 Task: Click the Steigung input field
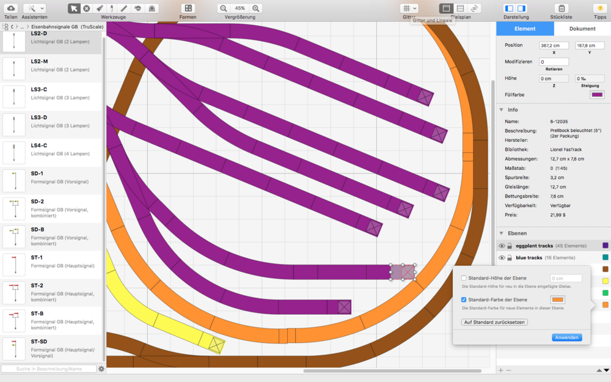click(590, 79)
